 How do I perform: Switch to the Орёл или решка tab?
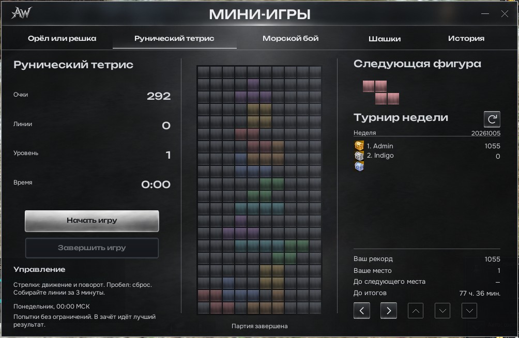coord(62,38)
